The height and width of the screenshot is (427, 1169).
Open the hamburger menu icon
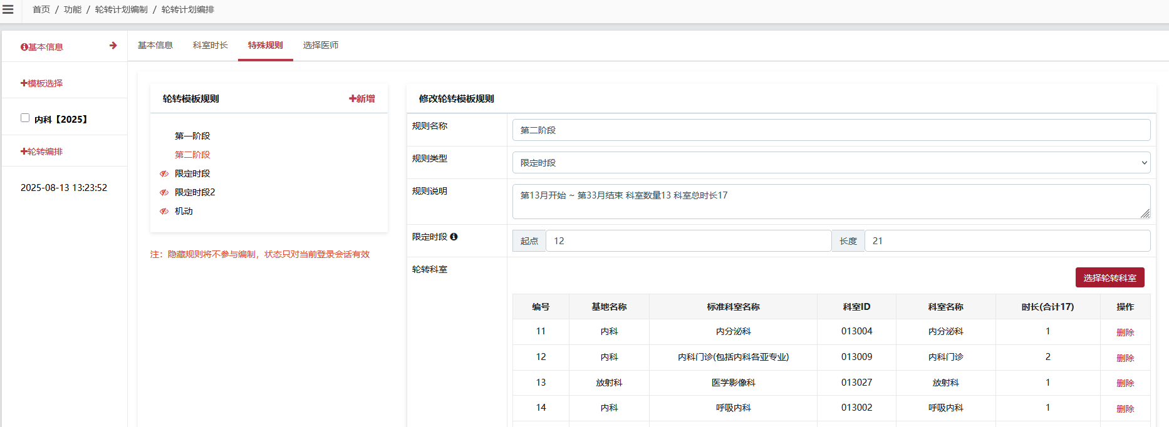point(8,9)
